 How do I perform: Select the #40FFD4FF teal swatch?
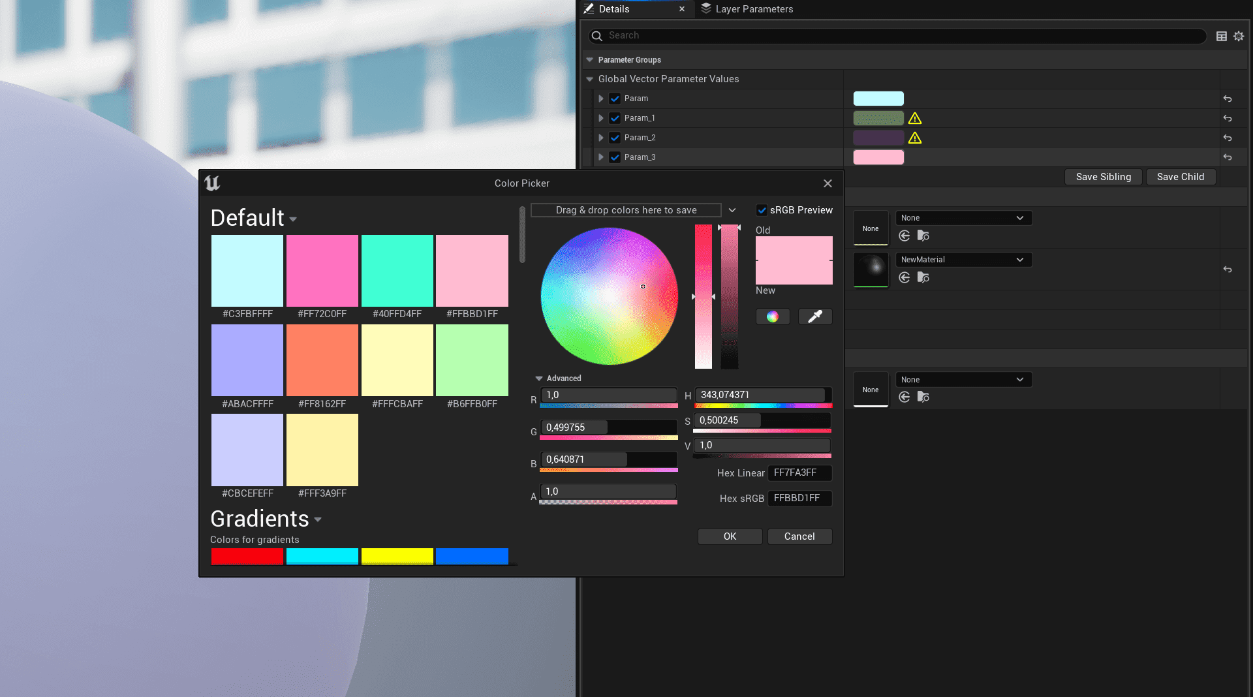click(x=397, y=271)
